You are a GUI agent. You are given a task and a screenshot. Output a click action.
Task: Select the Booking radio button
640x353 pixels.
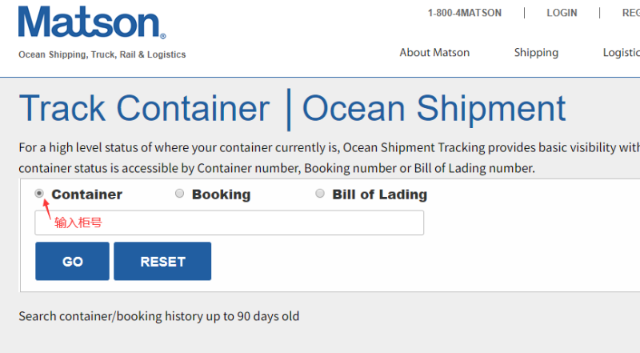click(179, 193)
